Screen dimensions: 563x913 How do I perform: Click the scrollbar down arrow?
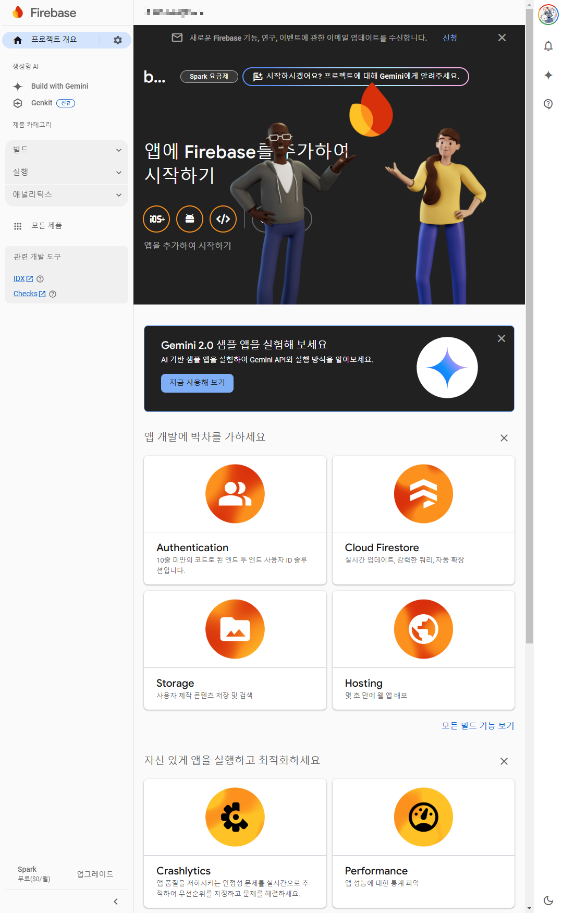click(x=529, y=908)
